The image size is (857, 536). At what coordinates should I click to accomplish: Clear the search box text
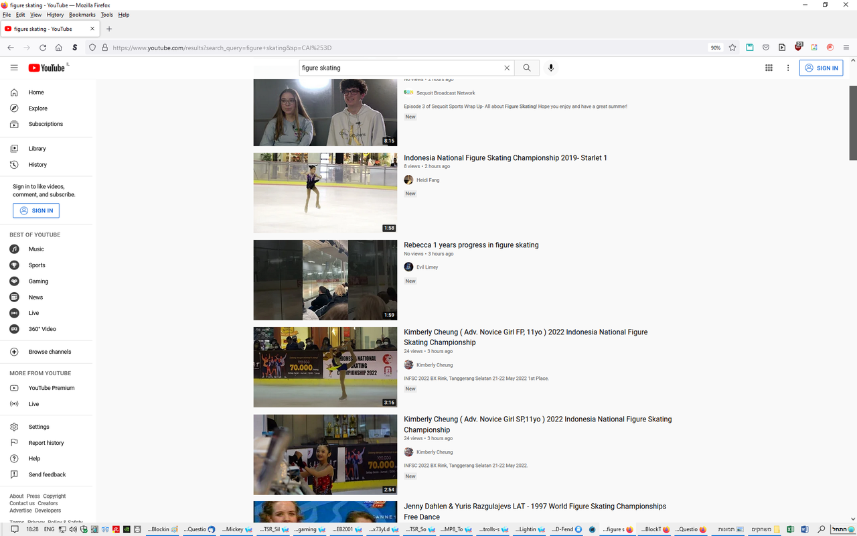[x=507, y=68]
